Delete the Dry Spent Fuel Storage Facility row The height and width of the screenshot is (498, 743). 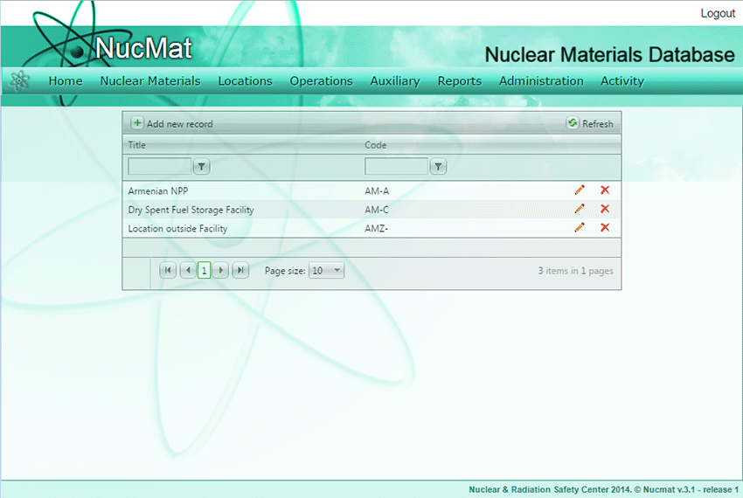coord(604,209)
